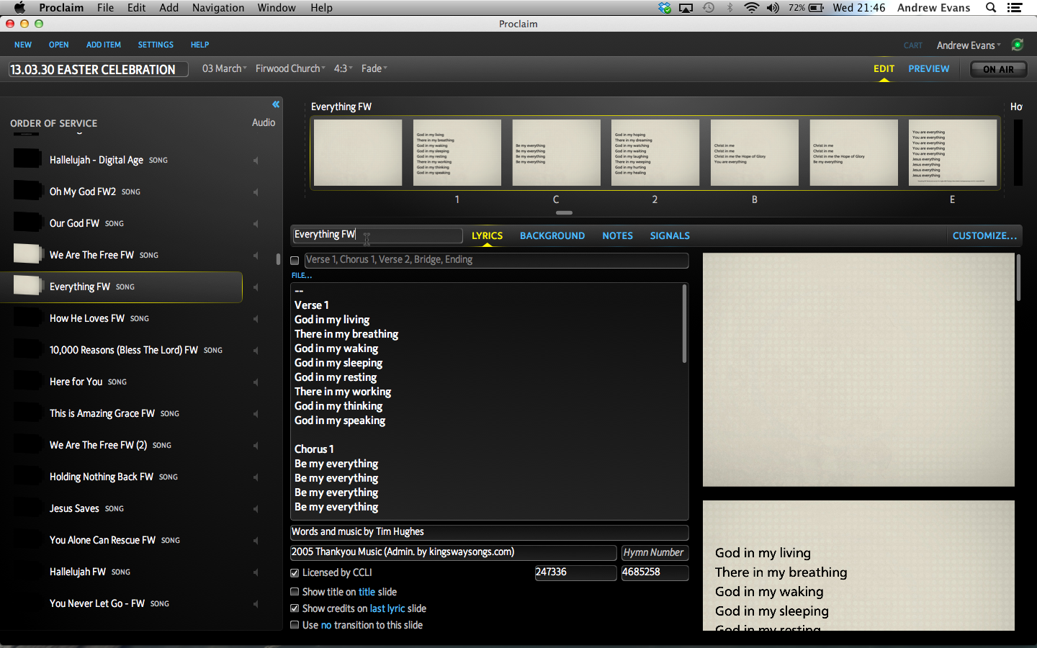
Task: Click the OPEN button
Action: click(x=59, y=45)
